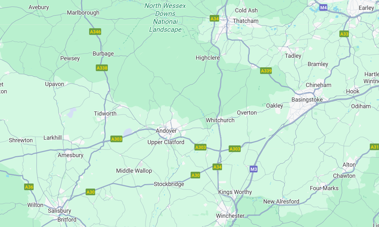This screenshot has height=227, width=379.
Task: Click North Wessex Downs National Landscape label
Action: pyautogui.click(x=165, y=18)
